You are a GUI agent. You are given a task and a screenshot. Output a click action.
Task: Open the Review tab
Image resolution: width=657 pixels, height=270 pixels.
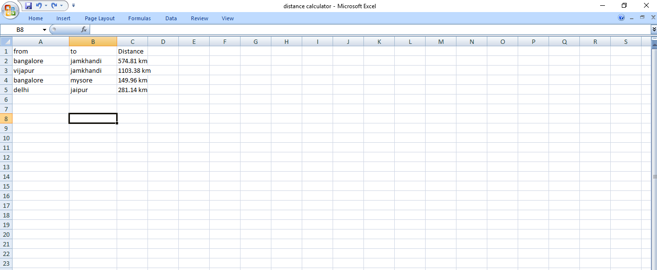coord(200,18)
